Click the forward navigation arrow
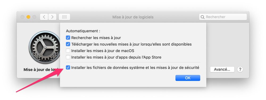Screen dimensions: 266x100 (x=52, y=17)
